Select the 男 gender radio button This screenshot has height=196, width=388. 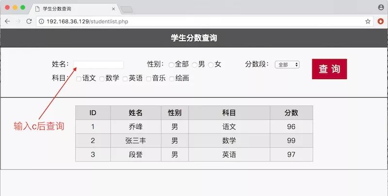pos(194,65)
